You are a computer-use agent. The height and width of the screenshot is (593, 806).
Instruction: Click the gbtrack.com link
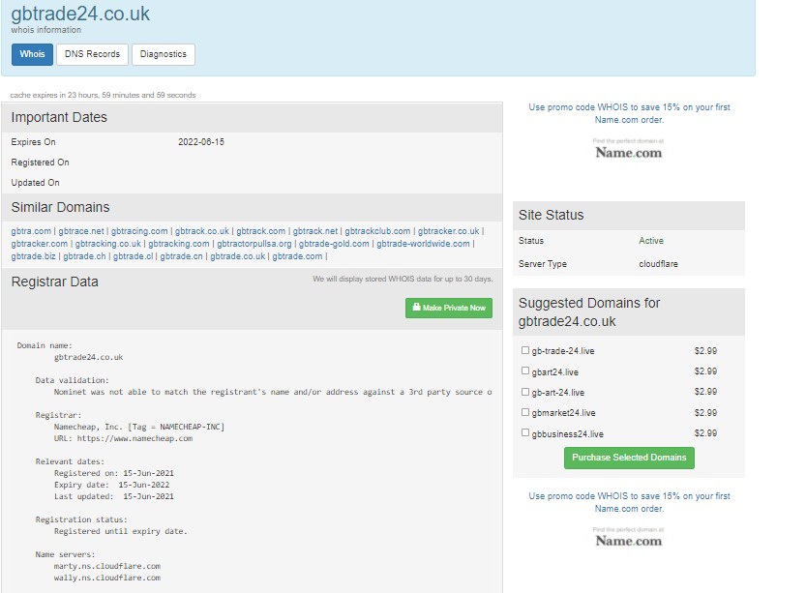260,231
